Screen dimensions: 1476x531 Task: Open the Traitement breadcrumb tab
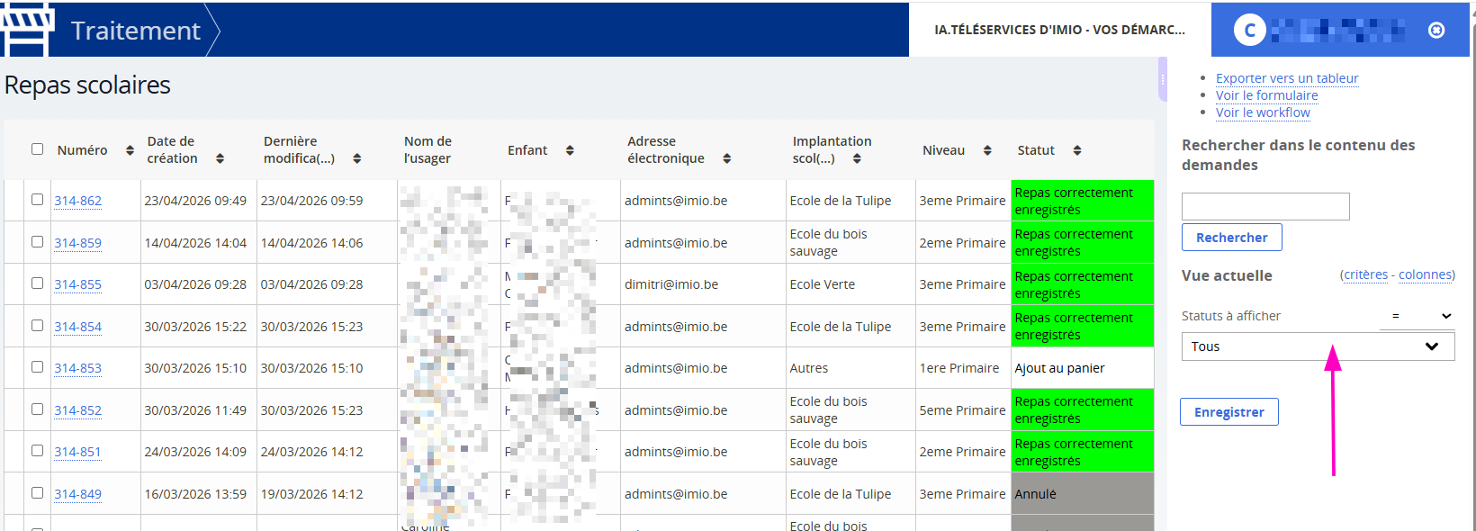pos(136,31)
